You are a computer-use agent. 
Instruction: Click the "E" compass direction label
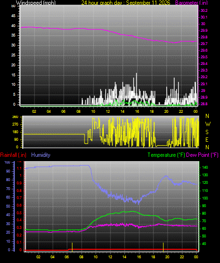pos(207,140)
